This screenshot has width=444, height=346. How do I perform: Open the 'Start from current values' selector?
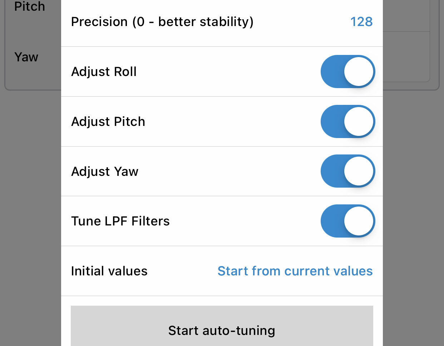[x=295, y=271]
